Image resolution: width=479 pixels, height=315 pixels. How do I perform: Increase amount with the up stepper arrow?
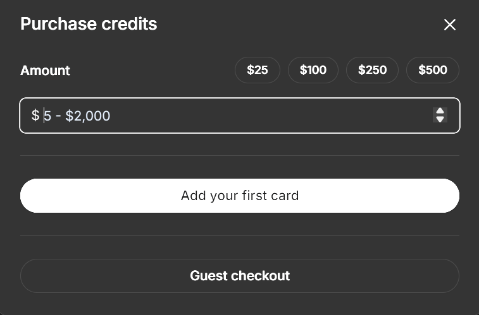tap(440, 111)
